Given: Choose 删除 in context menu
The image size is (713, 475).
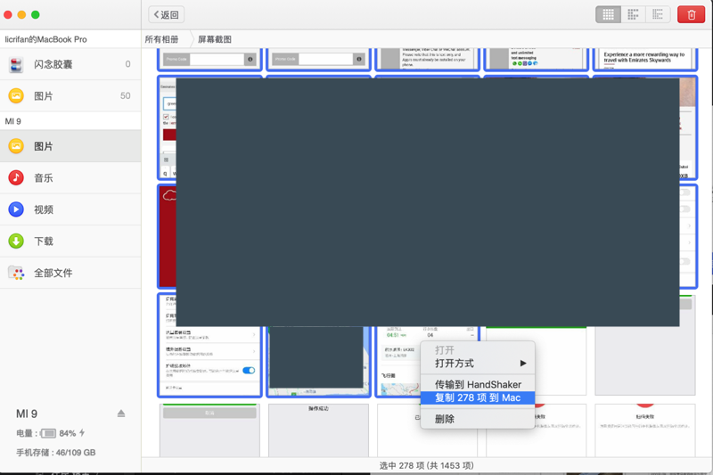Looking at the screenshot, I should pyautogui.click(x=445, y=419).
